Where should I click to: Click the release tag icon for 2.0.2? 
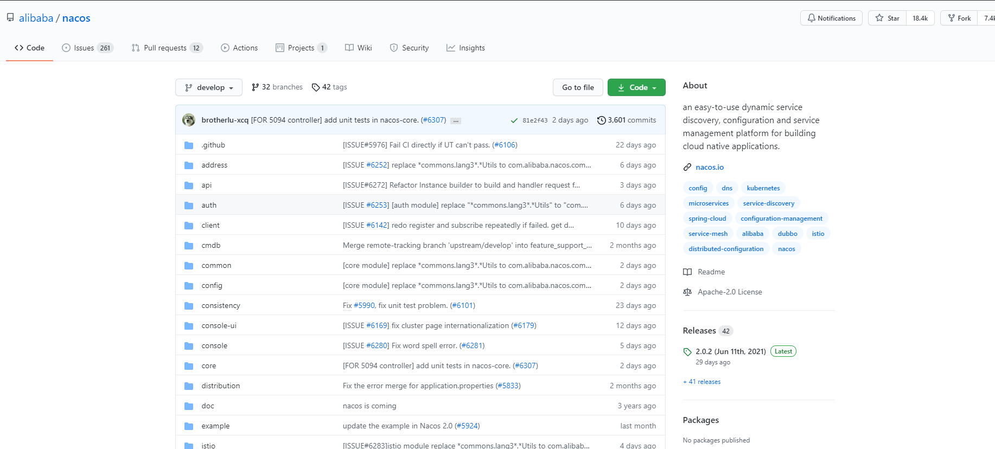coord(687,351)
